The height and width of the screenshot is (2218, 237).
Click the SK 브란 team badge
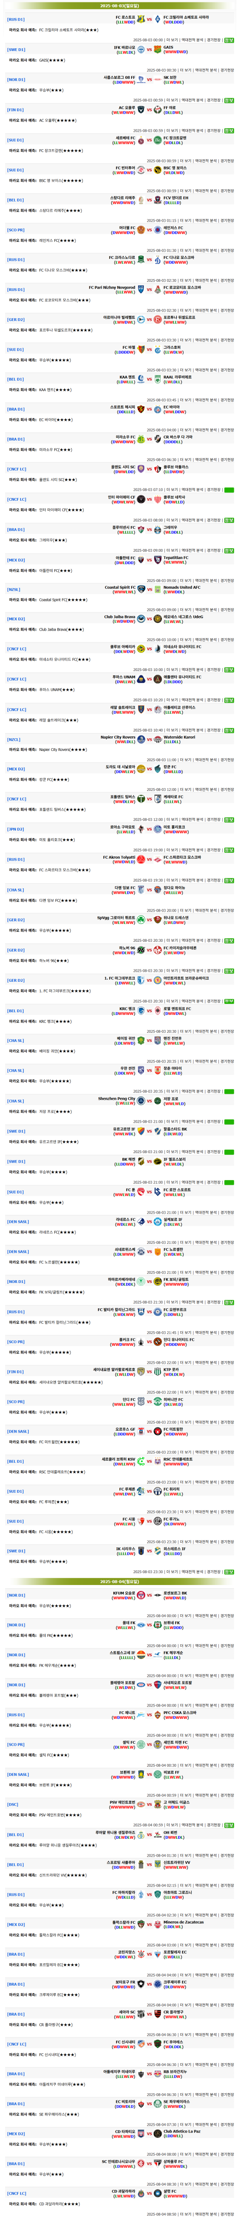(158, 79)
